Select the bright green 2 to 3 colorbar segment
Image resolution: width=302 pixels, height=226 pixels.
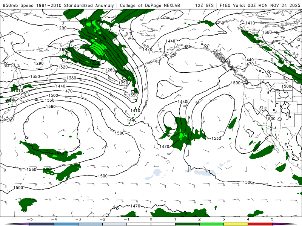coord(211,224)
